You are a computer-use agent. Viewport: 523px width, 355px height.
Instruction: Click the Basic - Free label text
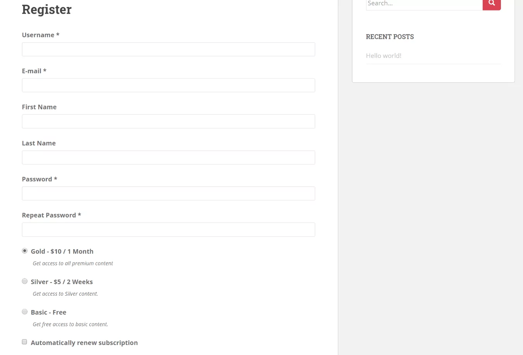point(48,312)
